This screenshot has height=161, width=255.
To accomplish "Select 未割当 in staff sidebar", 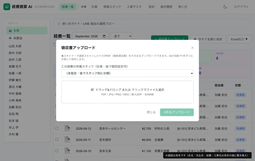I will (27, 38).
